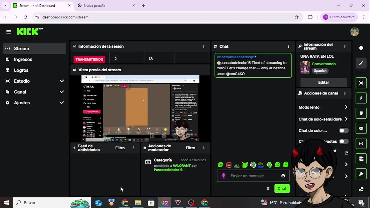Click the purple microphone icon in chat input
This screenshot has width=370, height=208.
click(223, 176)
